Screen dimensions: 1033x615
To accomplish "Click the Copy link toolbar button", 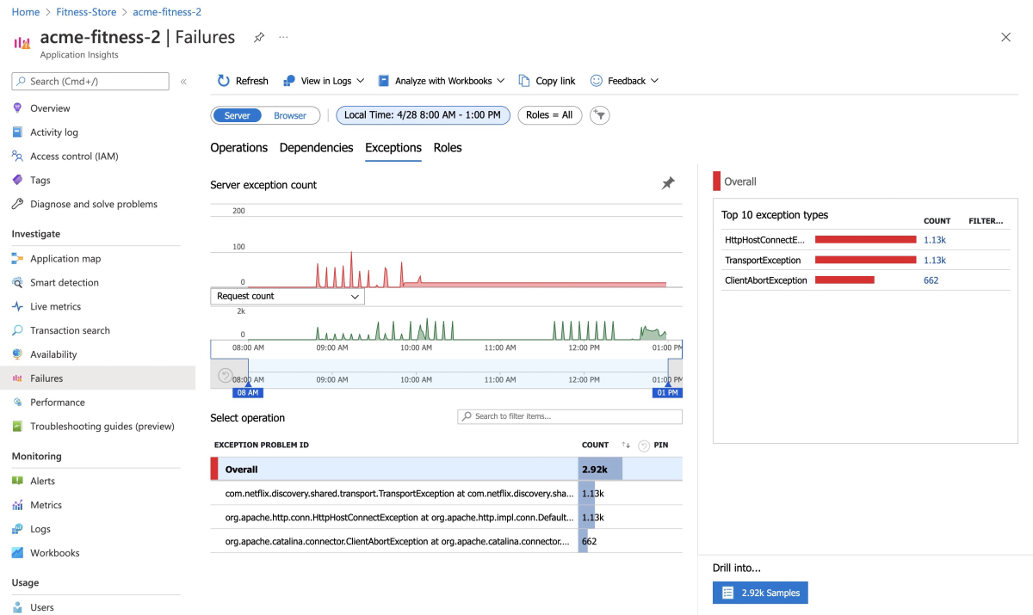I will coord(547,81).
